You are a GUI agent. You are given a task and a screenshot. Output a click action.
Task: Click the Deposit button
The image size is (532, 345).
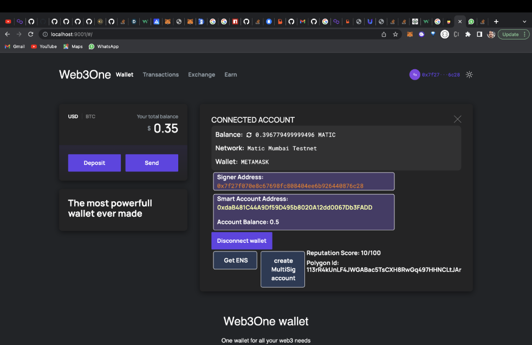(x=94, y=163)
